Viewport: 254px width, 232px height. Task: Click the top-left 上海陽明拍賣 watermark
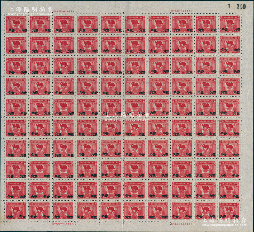(x=30, y=10)
